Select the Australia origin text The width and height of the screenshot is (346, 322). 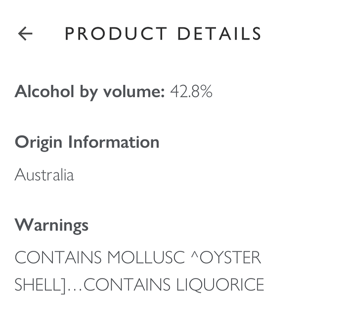tap(44, 175)
